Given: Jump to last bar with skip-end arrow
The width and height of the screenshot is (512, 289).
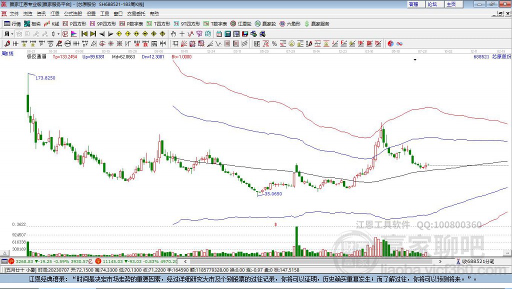Looking at the screenshot, I should 93,34.
